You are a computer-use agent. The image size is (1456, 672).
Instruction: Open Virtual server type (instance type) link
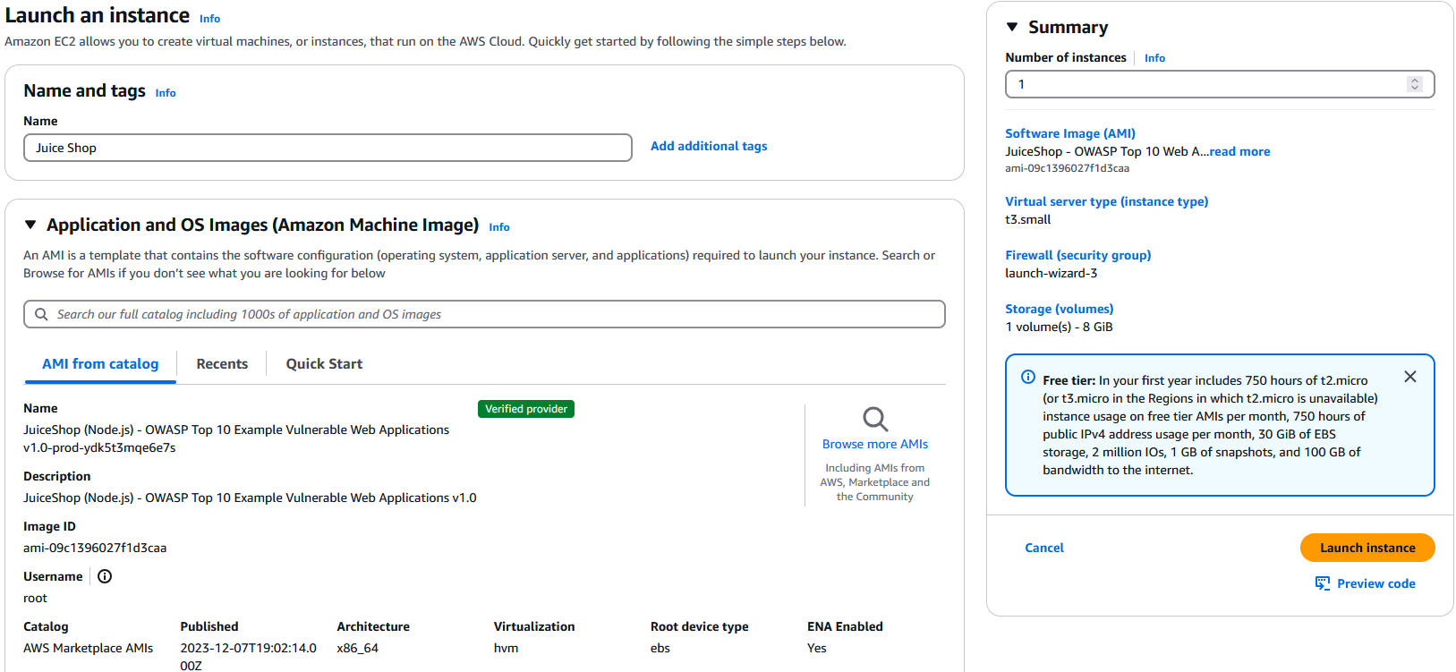coord(1107,201)
